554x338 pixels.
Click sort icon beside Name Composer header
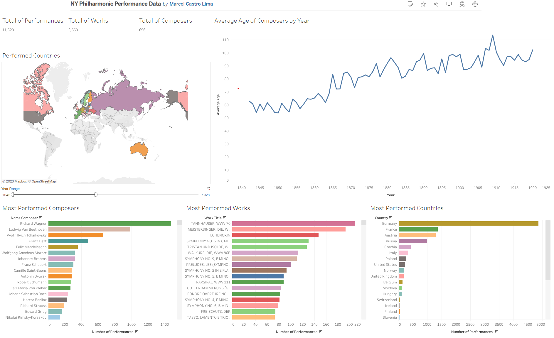coord(41,218)
